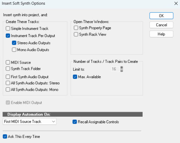
Task: Open the Display Automation On dropdown
Action: coord(30,122)
